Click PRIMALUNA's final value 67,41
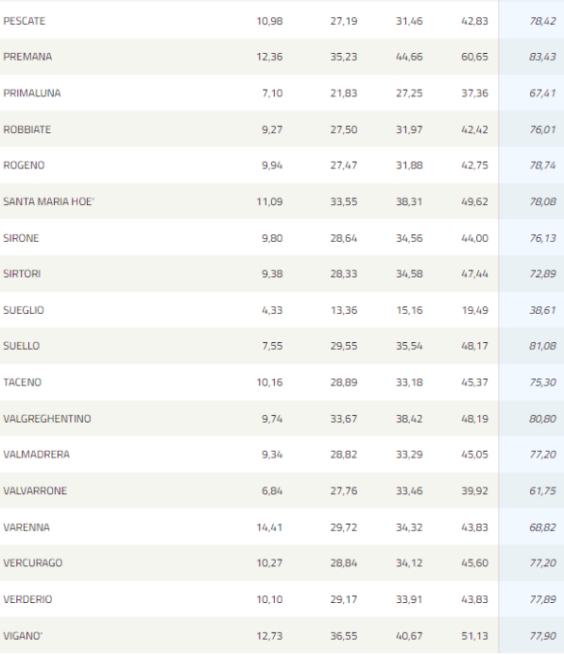564x655 pixels. click(543, 92)
